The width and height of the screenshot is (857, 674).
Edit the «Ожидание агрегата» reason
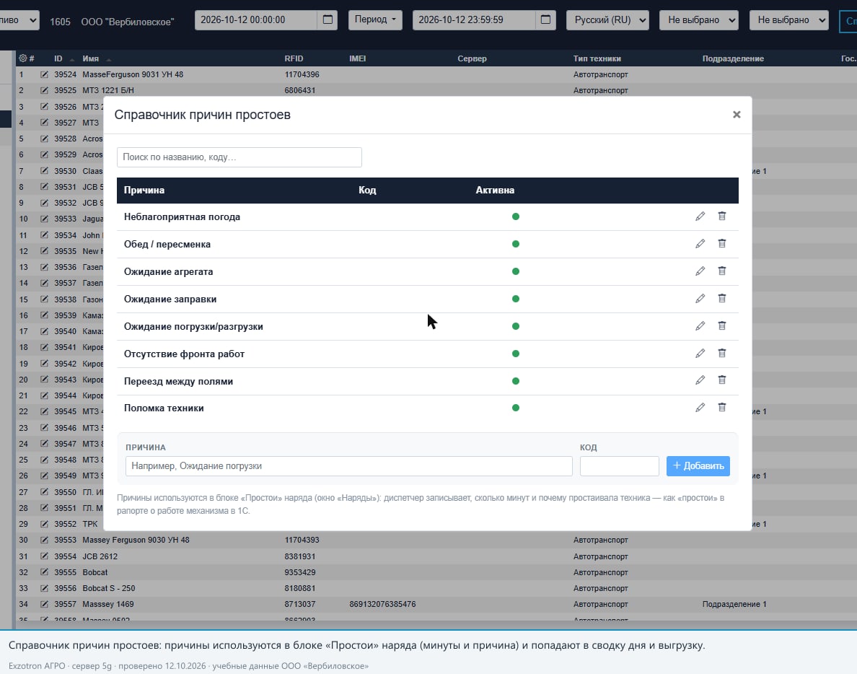coord(700,271)
